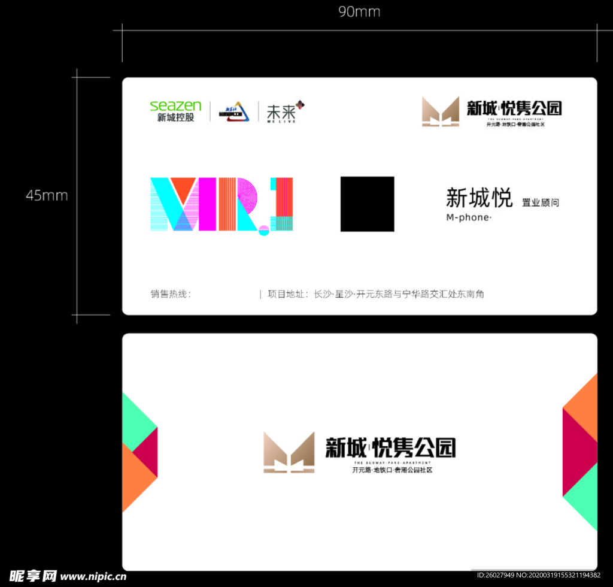Click the 90mm width dimension label
613x587 pixels.
pyautogui.click(x=359, y=12)
